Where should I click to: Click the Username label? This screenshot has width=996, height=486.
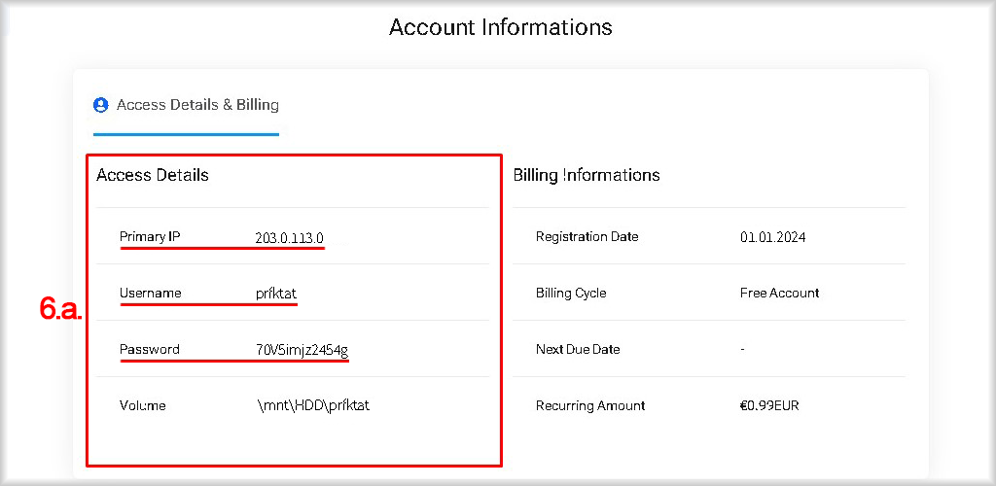151,294
